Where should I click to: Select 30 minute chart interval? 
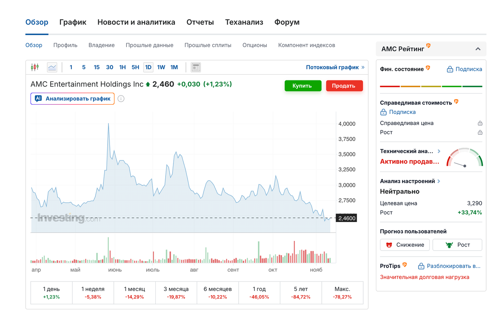click(110, 67)
